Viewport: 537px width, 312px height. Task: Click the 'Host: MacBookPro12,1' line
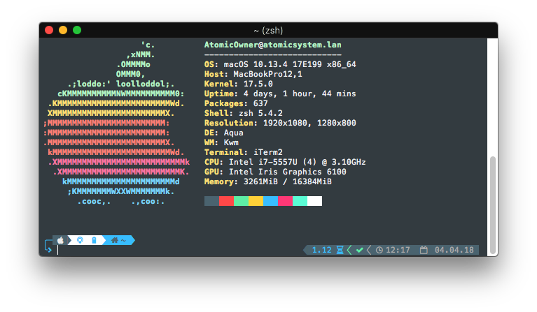[x=253, y=74]
